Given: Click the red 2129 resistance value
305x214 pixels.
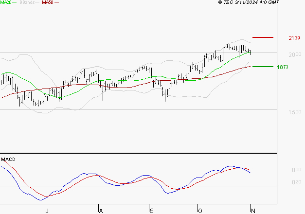Looking at the screenshot, I should tap(294, 38).
